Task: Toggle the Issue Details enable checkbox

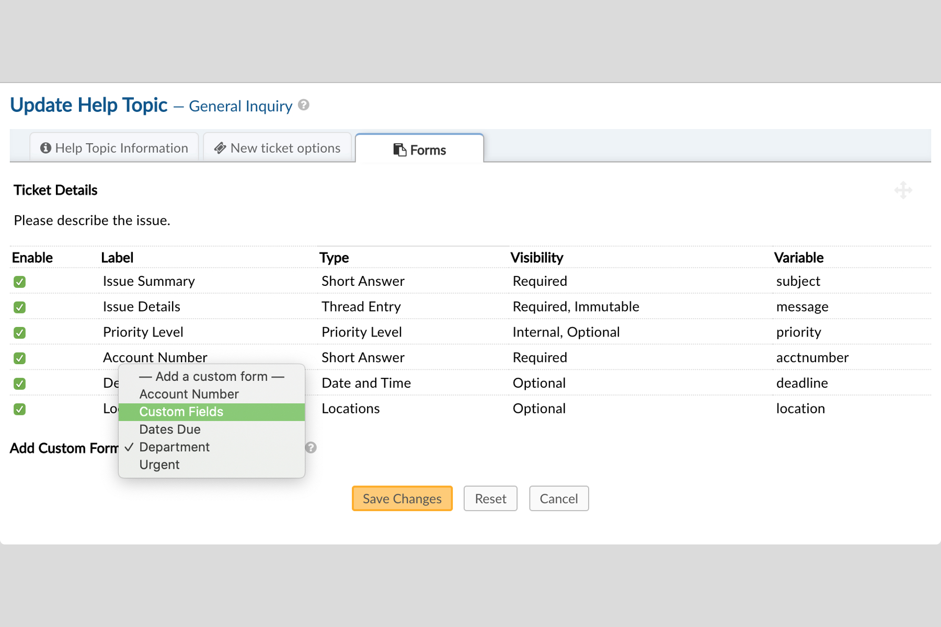Action: coord(20,307)
